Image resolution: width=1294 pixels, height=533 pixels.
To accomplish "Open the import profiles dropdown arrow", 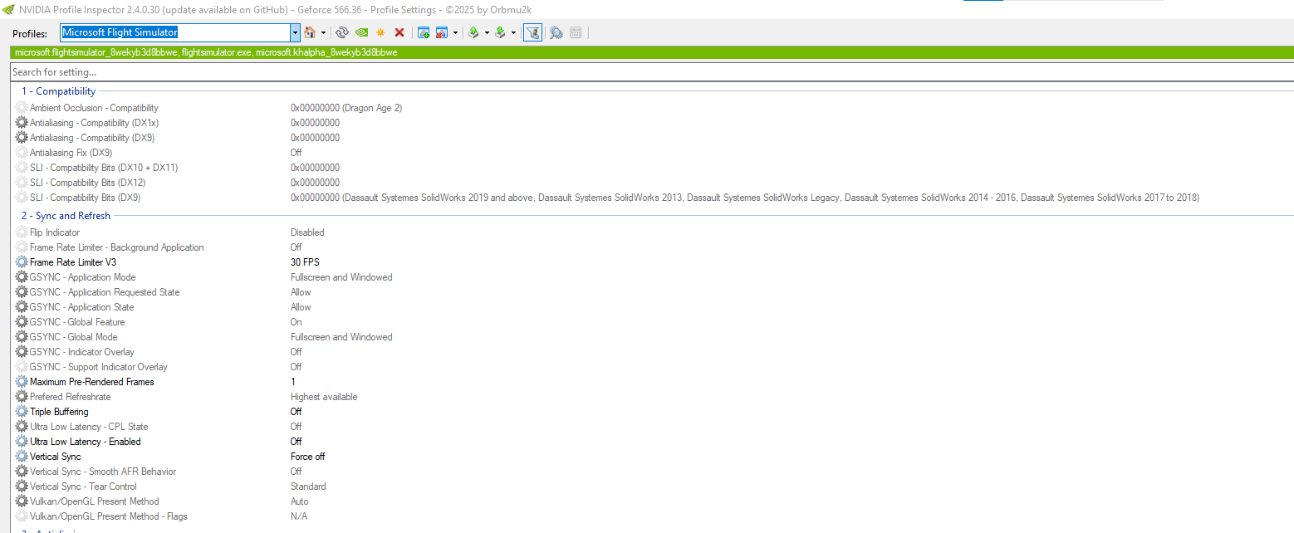I will coord(513,32).
